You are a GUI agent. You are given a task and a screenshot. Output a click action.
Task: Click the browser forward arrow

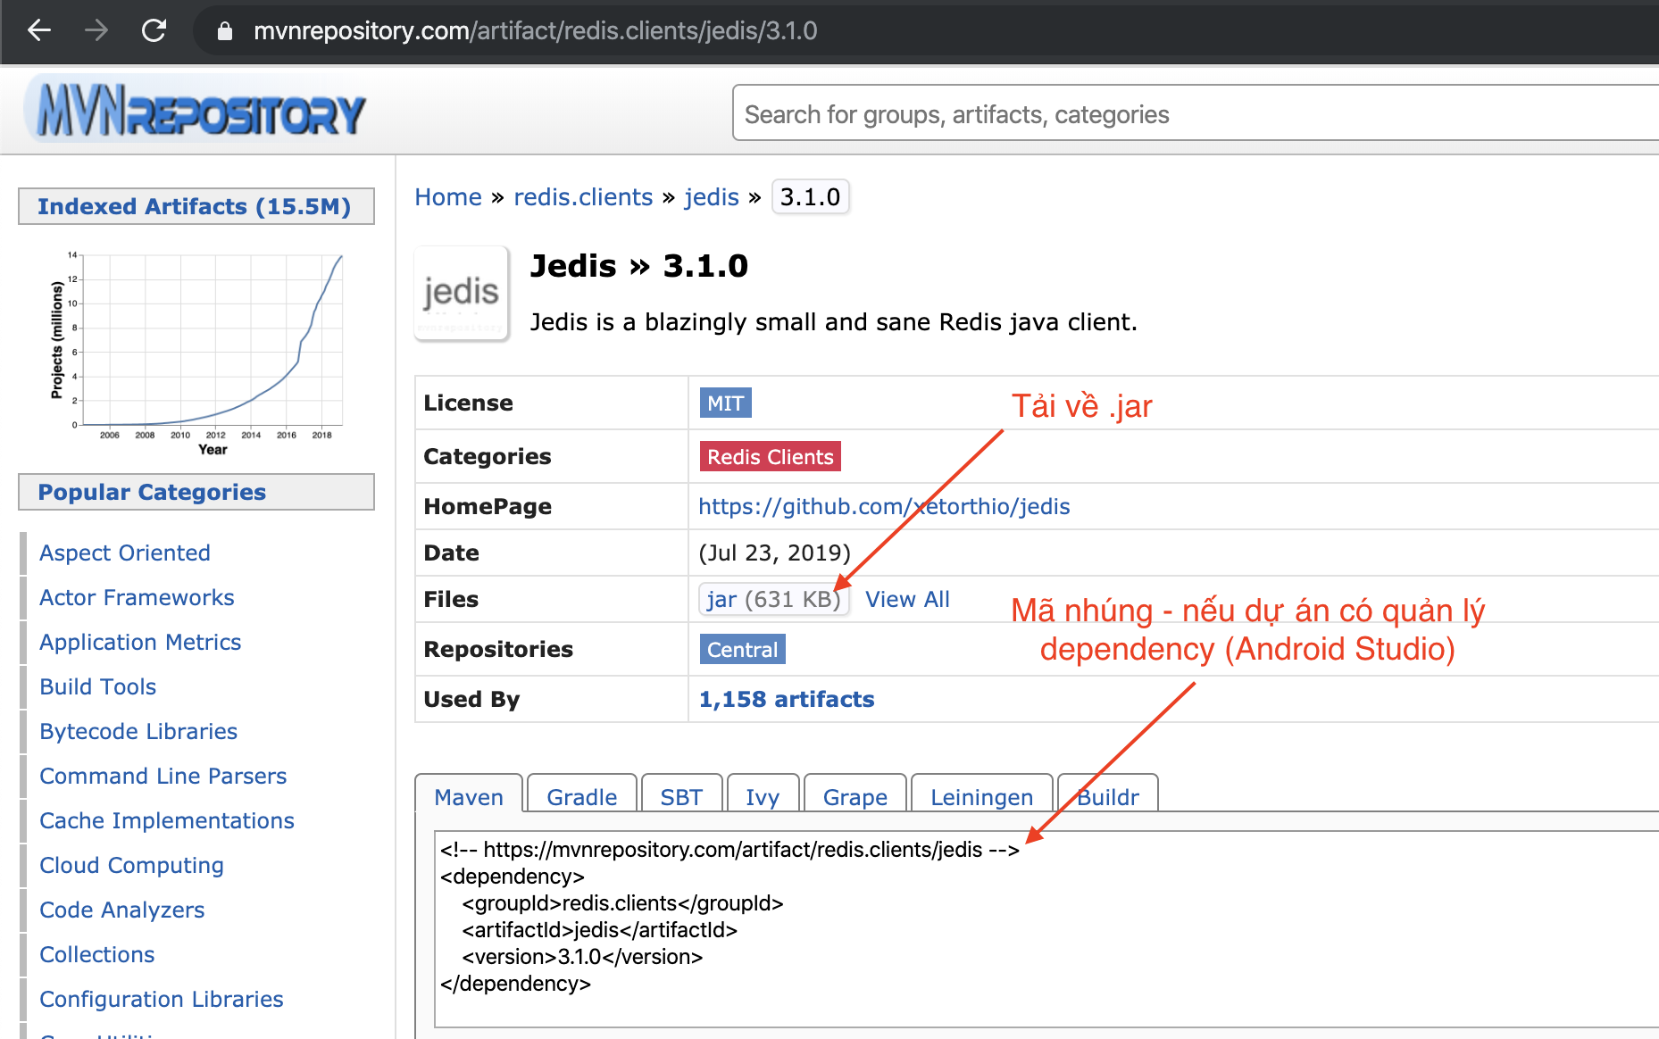tap(96, 30)
